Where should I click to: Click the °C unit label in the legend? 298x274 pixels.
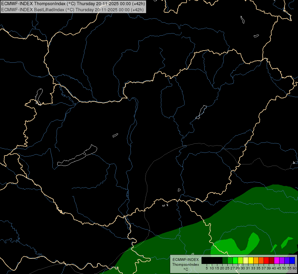tap(186, 269)
